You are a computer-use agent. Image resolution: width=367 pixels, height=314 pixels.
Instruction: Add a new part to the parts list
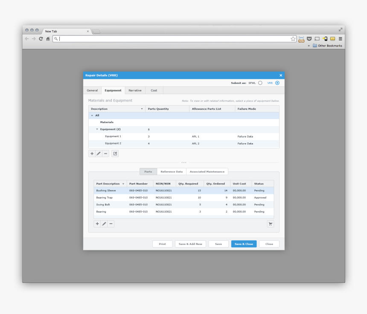(x=97, y=224)
